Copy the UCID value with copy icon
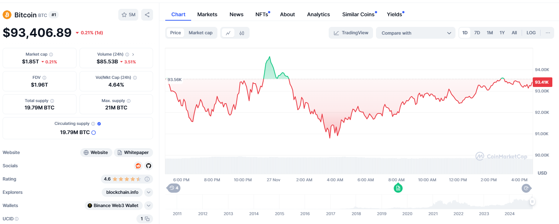The height and width of the screenshot is (224, 559). click(x=147, y=219)
